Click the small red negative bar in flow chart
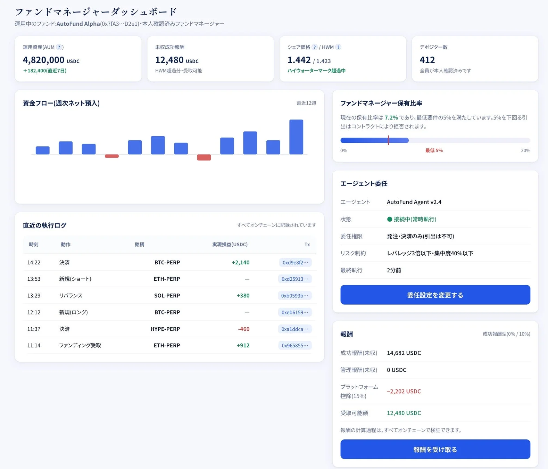Image resolution: width=548 pixels, height=469 pixels. (112, 156)
